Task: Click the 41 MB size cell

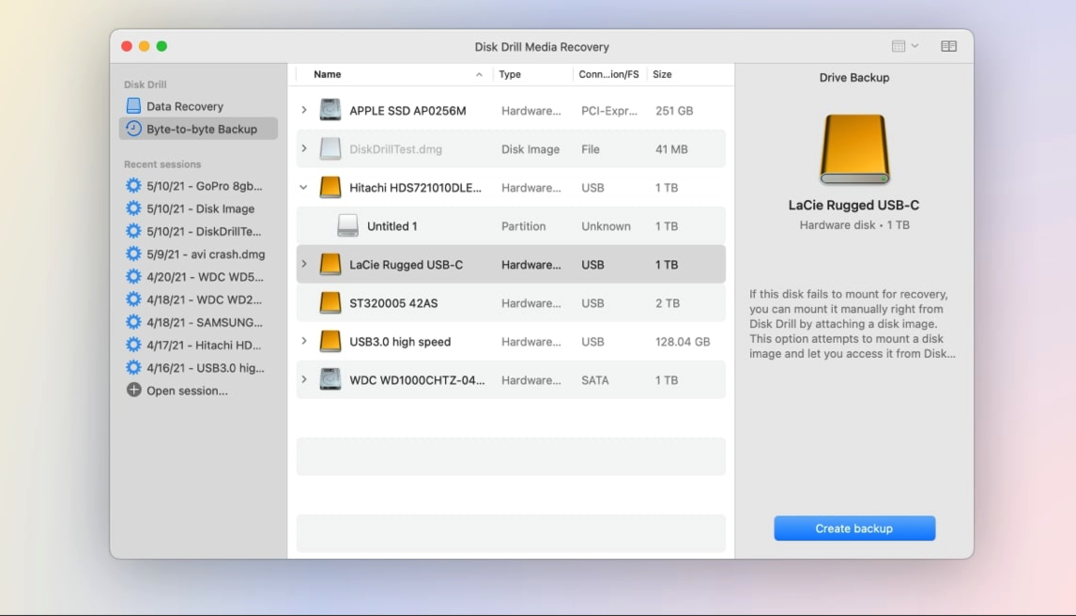Action: pyautogui.click(x=671, y=149)
